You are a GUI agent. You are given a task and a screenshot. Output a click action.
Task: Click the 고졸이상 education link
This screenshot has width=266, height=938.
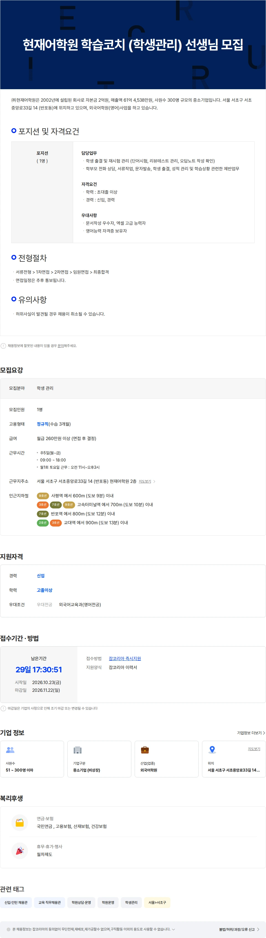[x=45, y=590]
